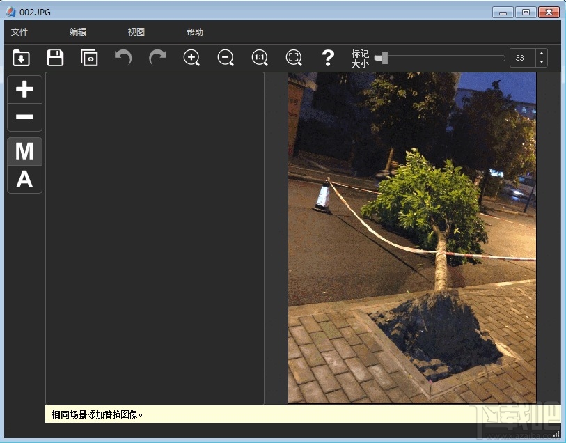Enable the M marker mode
566x443 pixels.
(24, 151)
